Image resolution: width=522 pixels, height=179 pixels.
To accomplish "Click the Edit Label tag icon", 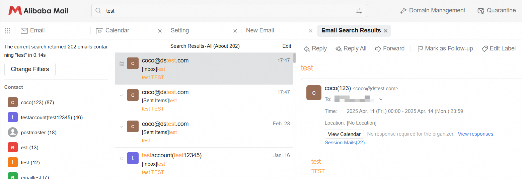I will 484,49.
